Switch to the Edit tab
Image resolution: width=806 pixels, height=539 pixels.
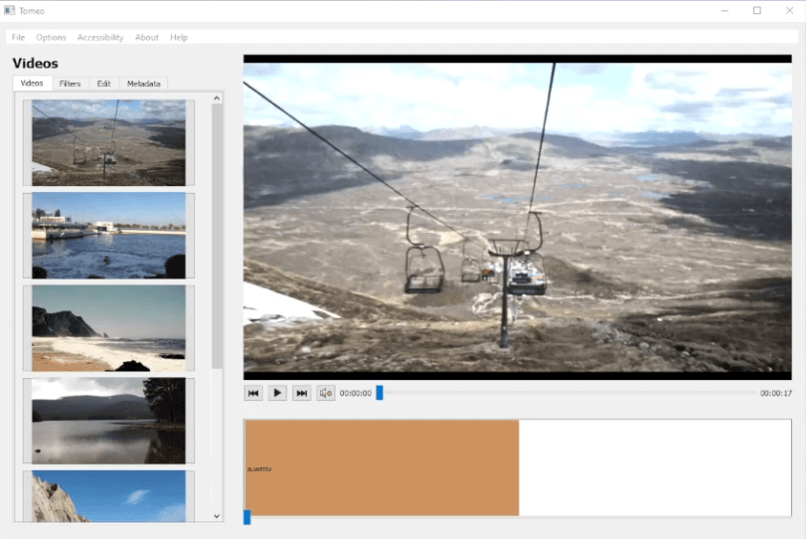tap(103, 84)
